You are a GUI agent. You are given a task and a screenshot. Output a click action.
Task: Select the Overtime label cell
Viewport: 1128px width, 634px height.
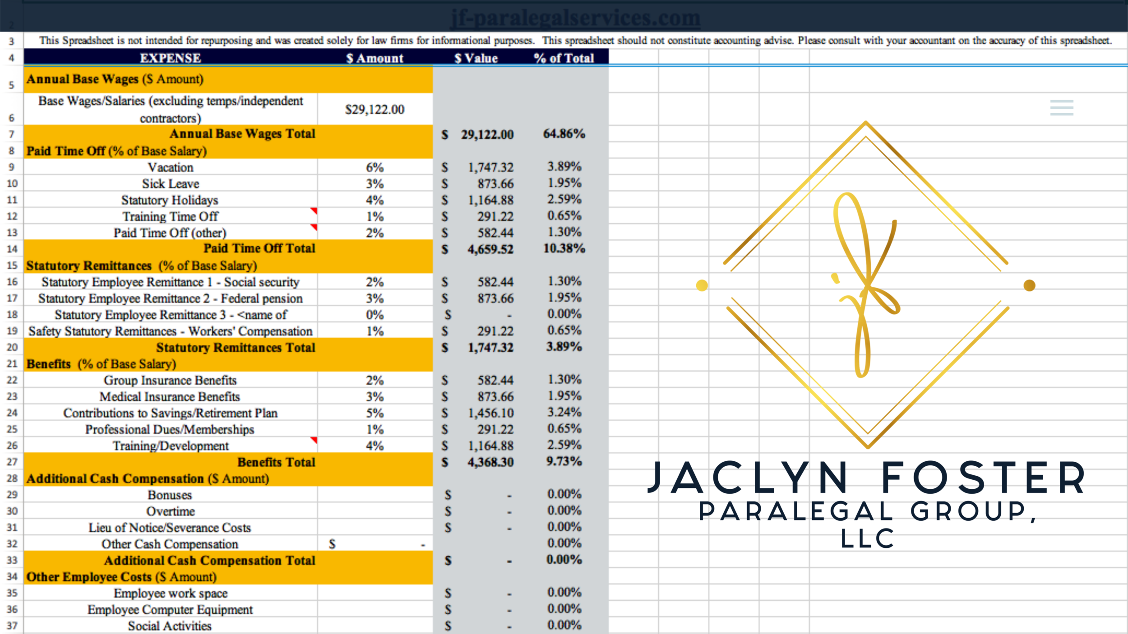tap(171, 511)
